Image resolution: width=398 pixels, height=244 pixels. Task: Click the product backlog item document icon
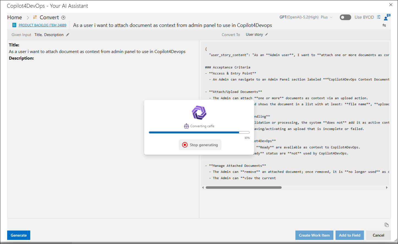pos(14,25)
